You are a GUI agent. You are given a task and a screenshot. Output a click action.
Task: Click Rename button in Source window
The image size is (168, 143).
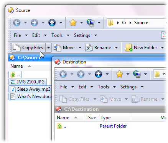click(98, 48)
